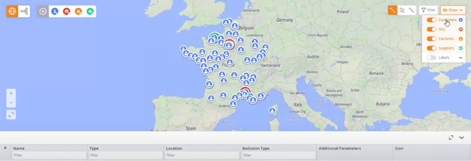
Task: Sort by the Type column header
Action: click(x=94, y=149)
